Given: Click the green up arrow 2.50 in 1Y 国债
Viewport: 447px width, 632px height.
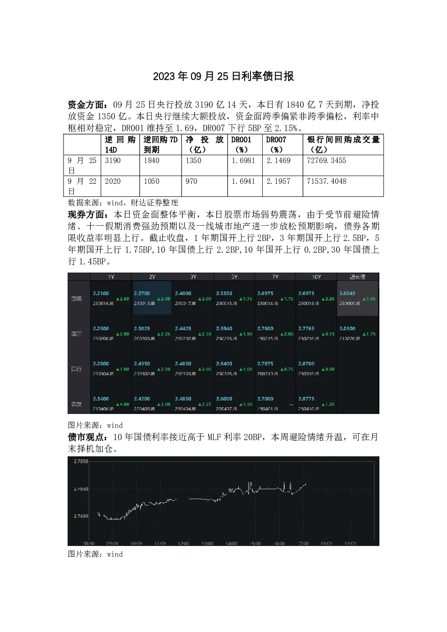Looking at the screenshot, I should pos(123,299).
